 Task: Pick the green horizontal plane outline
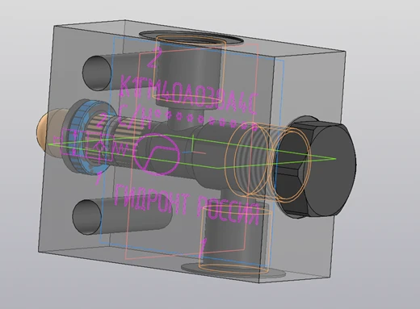click(192, 152)
